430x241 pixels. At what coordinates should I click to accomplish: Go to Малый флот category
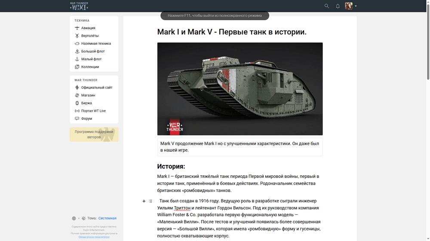tap(91, 59)
